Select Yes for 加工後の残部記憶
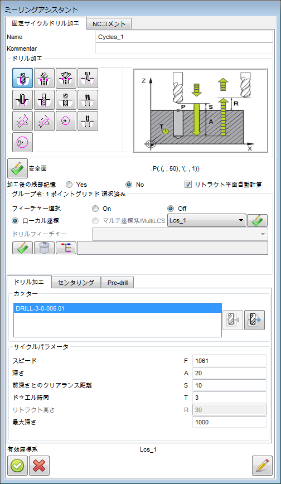This screenshot has height=484, width=281. click(69, 185)
